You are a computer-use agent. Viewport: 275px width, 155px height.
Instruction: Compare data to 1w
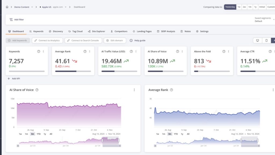pyautogui.click(x=239, y=7)
